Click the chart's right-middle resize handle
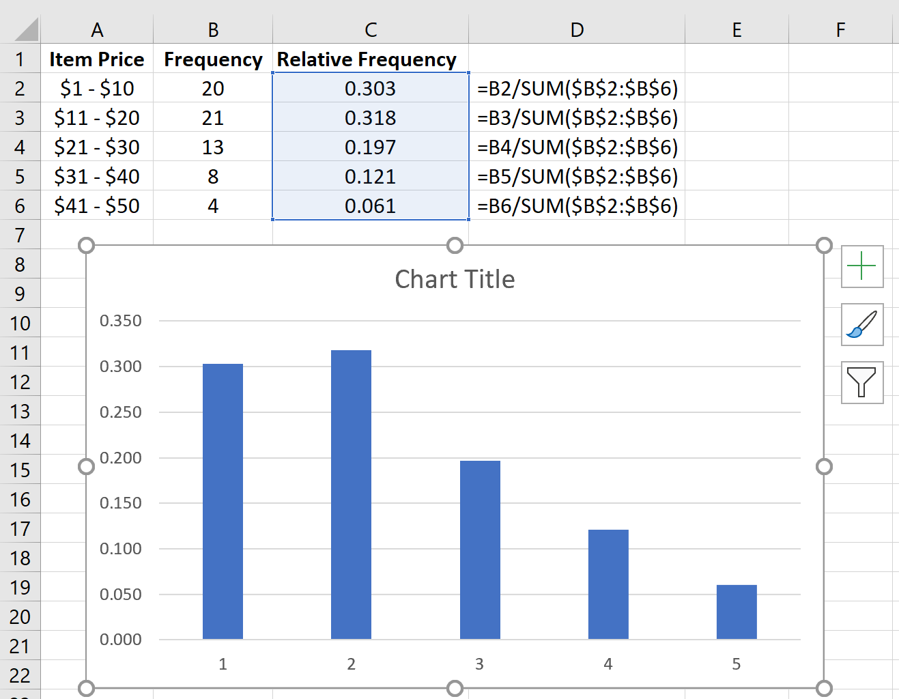The image size is (899, 699). (x=824, y=466)
